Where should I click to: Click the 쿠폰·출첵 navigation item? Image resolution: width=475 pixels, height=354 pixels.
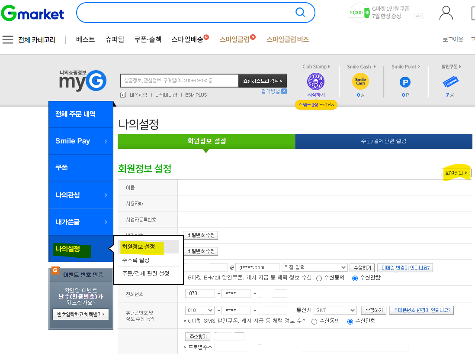148,39
